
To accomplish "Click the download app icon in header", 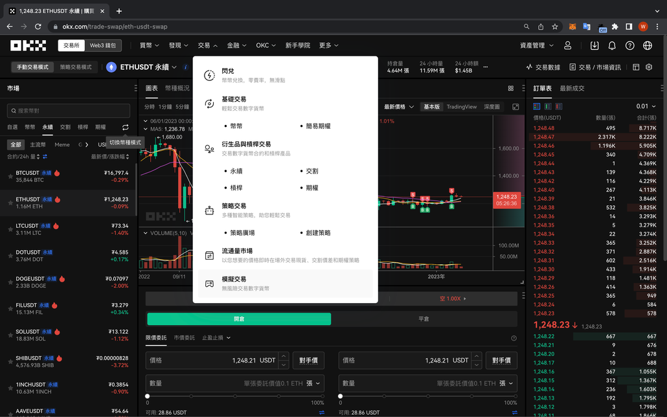I will click(594, 45).
